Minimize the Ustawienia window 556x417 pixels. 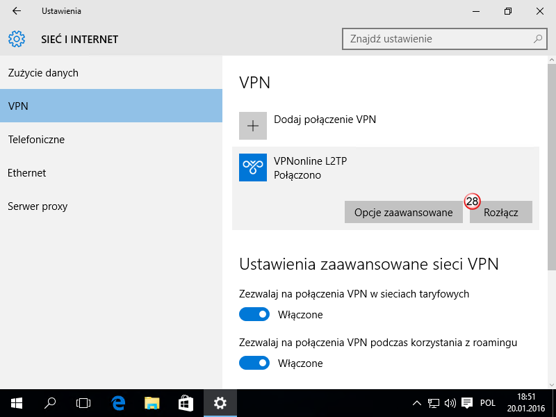pyautogui.click(x=476, y=11)
